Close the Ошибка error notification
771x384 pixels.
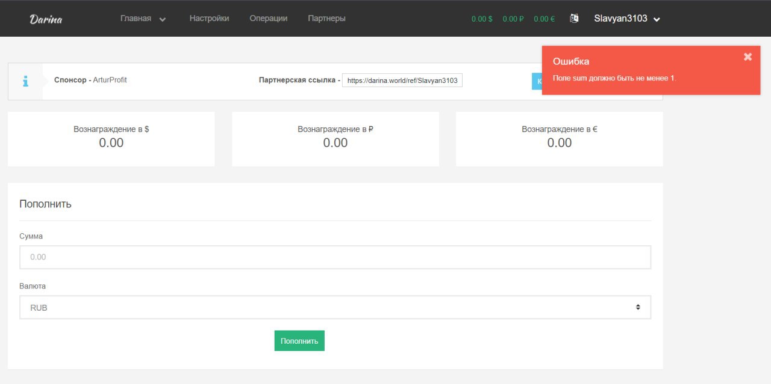748,56
